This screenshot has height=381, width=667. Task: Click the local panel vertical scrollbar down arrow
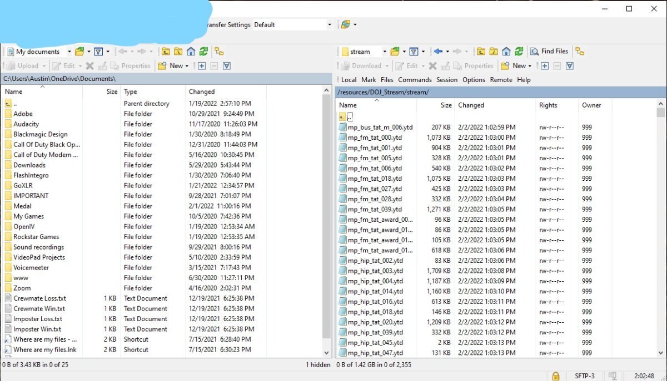[326, 352]
